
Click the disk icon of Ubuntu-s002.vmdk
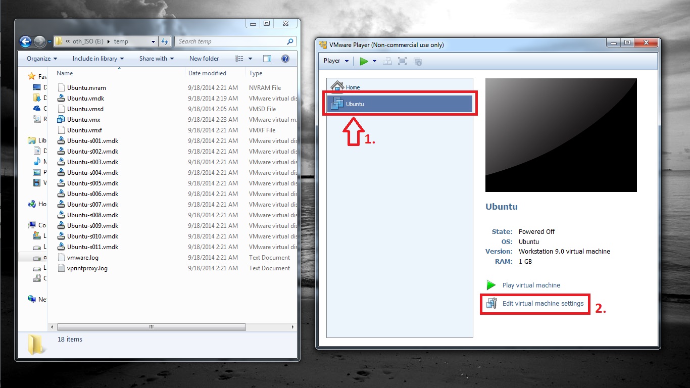pyautogui.click(x=61, y=151)
